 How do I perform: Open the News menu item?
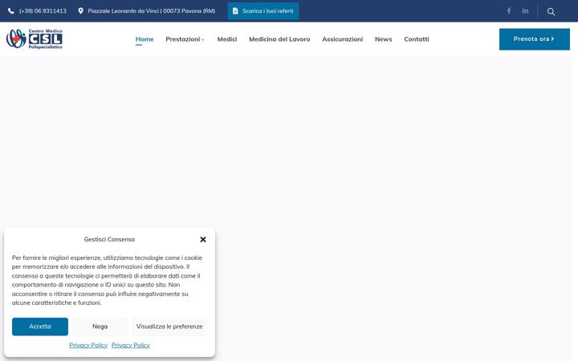tap(384, 39)
